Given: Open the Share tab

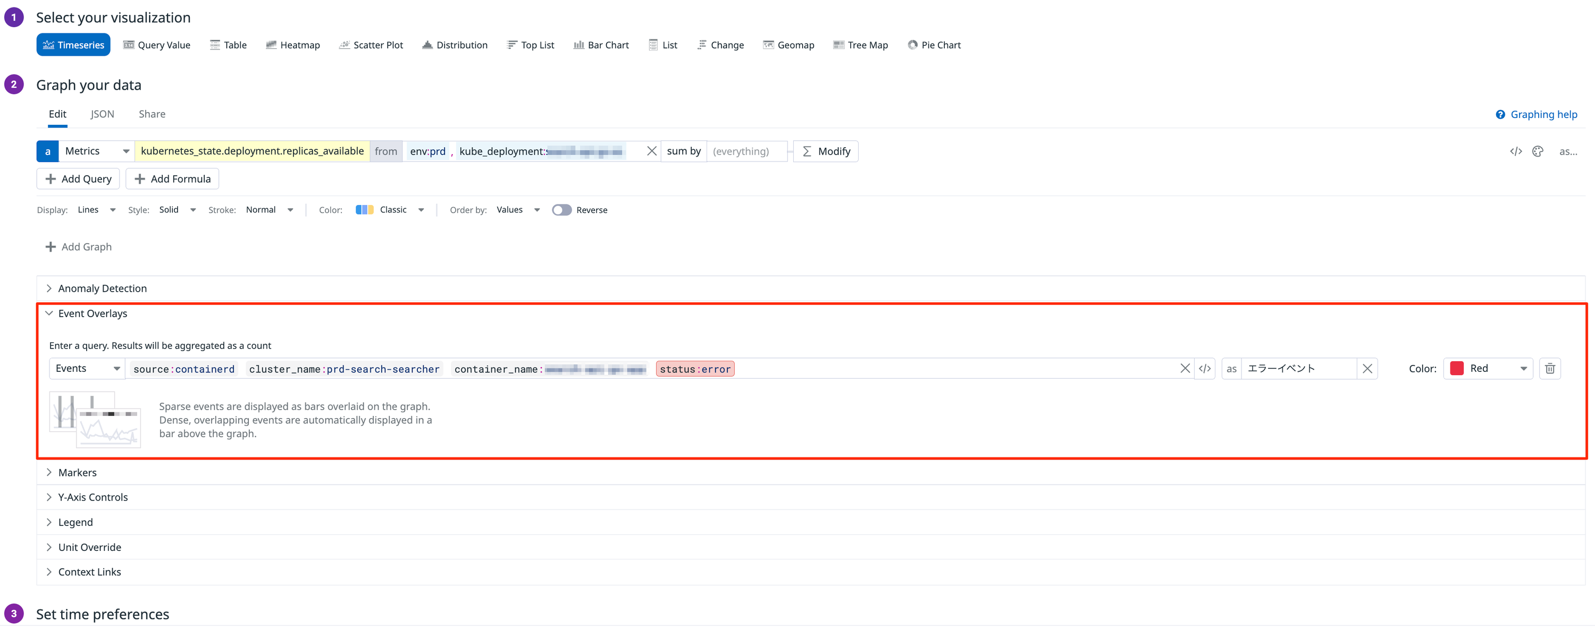Looking at the screenshot, I should tap(152, 114).
